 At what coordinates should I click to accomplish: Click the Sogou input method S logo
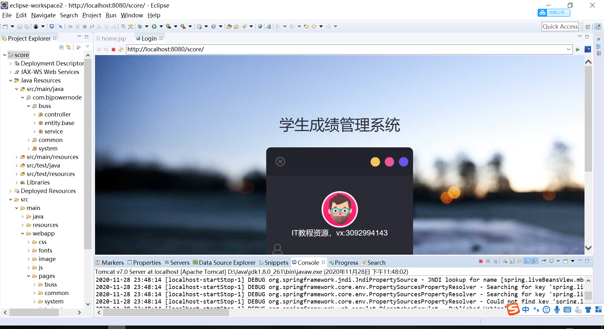pos(513,309)
